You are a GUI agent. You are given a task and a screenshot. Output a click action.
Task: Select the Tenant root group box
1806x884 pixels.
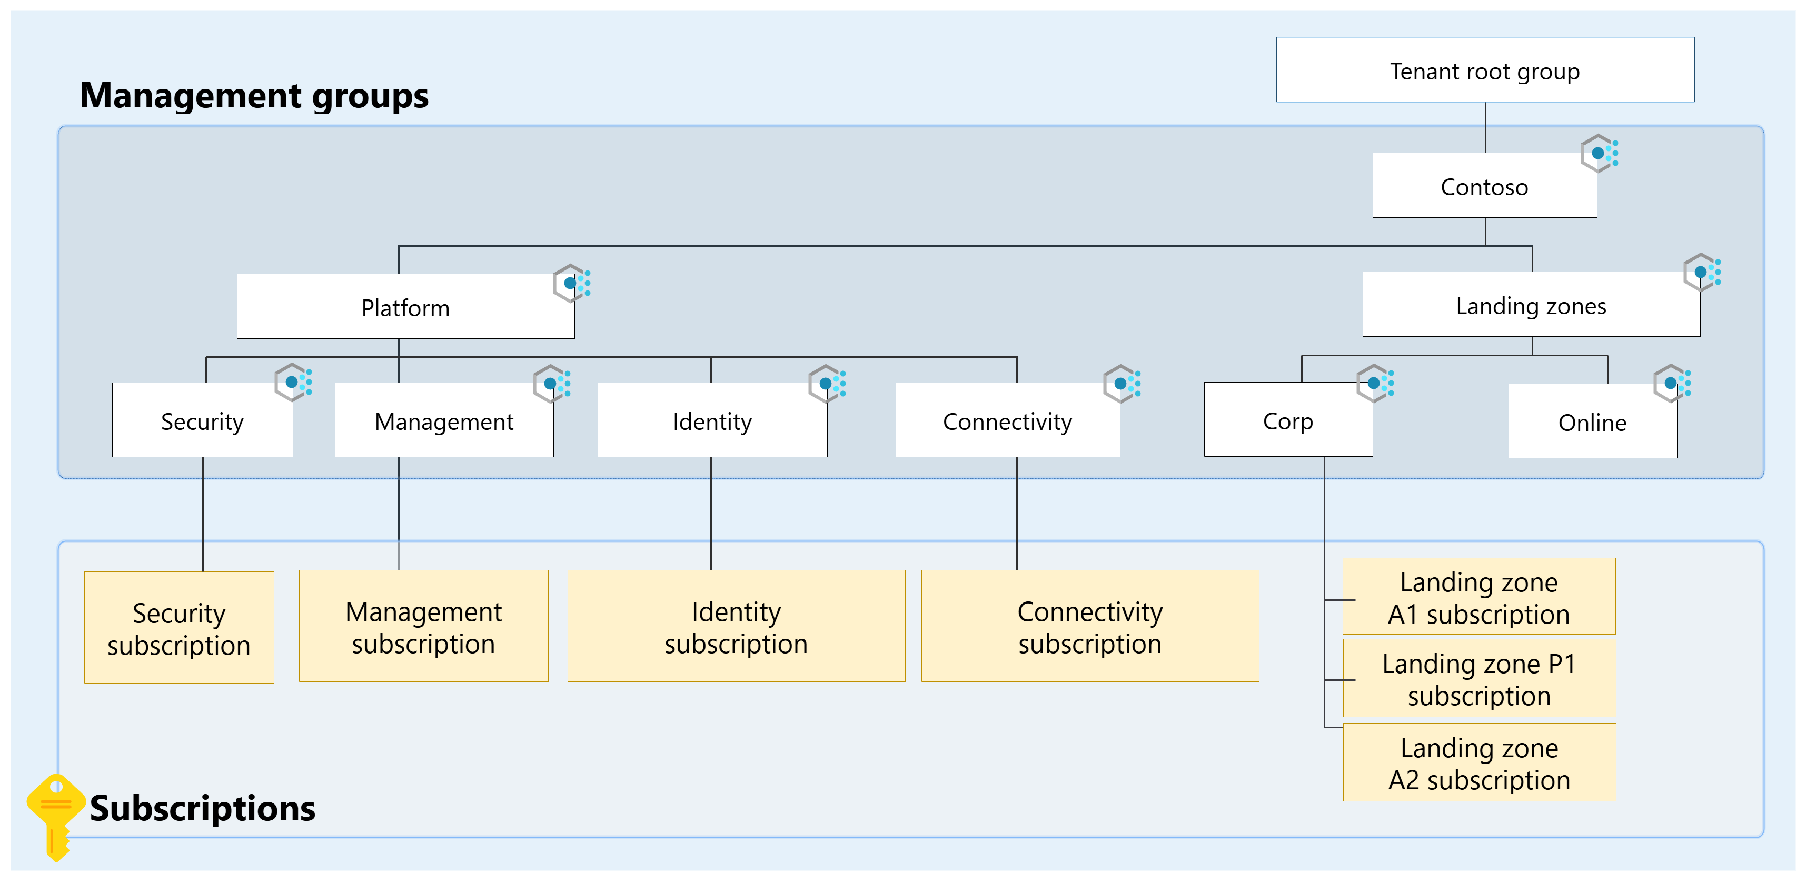[x=1484, y=70]
